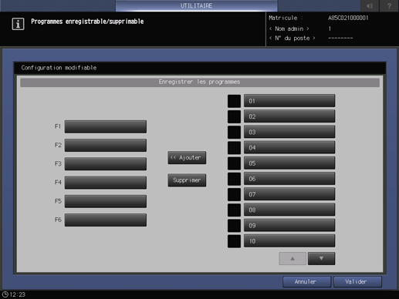
Task: Select program 05 in the list
Action: pyautogui.click(x=289, y=163)
